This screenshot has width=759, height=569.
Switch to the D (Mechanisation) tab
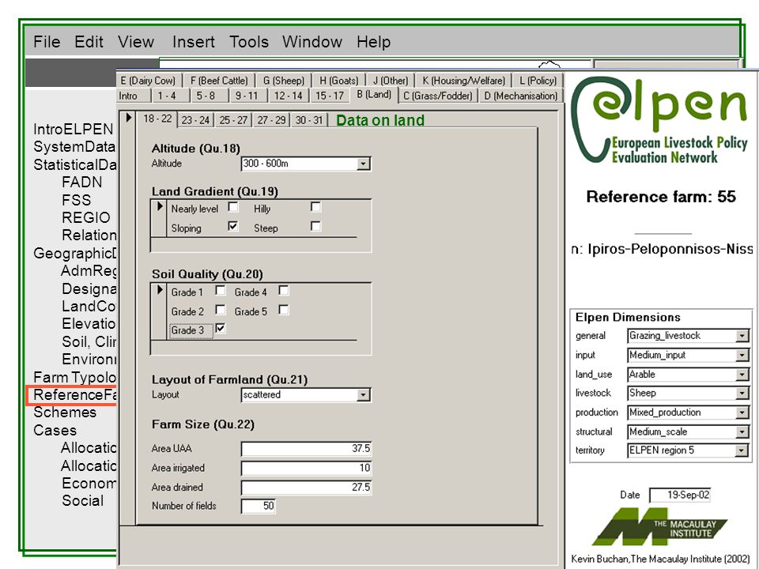click(521, 96)
